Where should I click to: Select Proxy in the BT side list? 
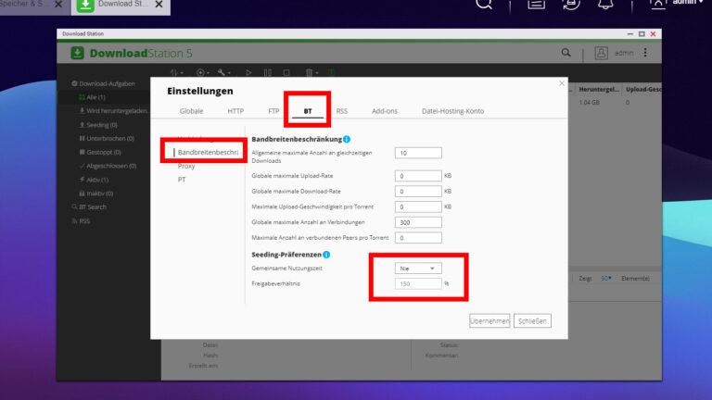click(x=186, y=166)
